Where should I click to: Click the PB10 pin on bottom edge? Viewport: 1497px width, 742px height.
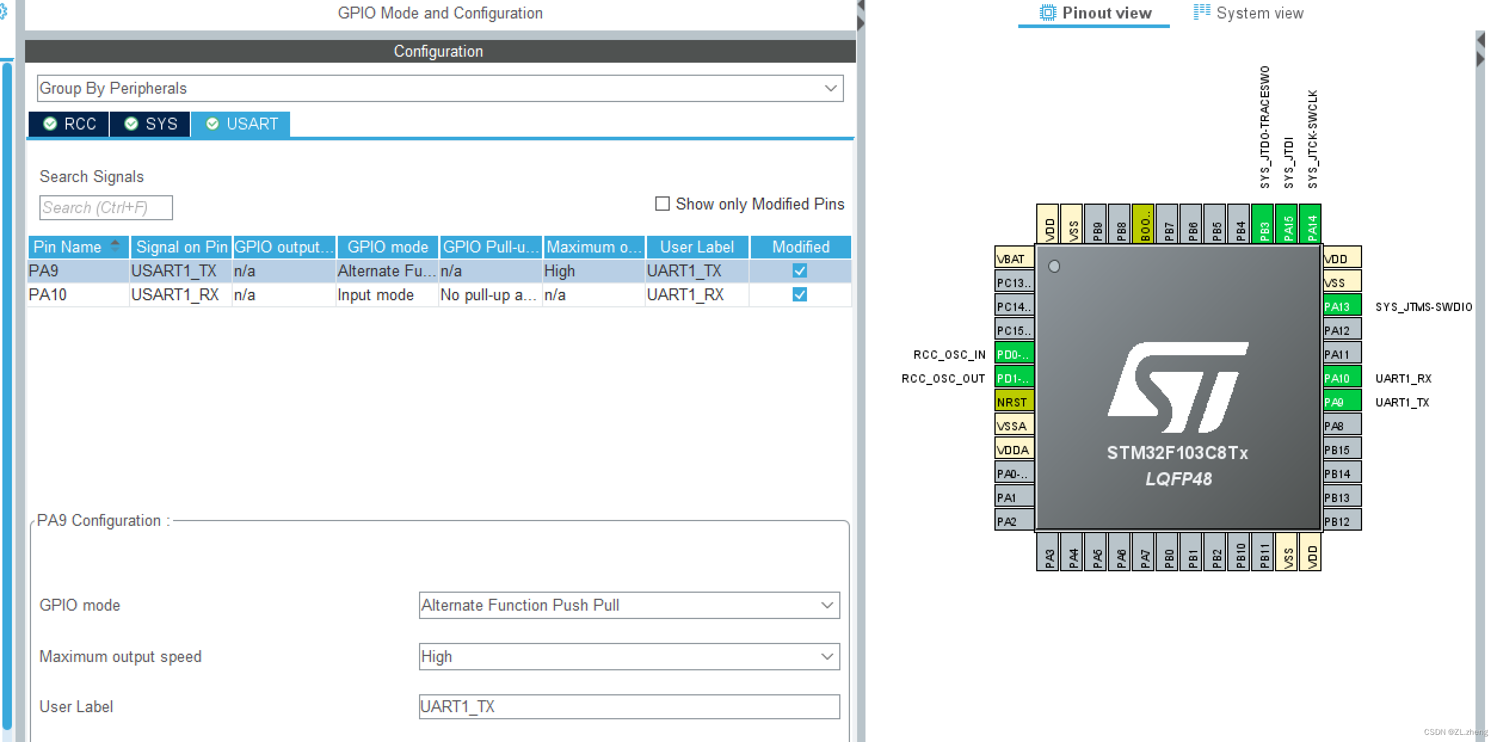pos(1239,552)
